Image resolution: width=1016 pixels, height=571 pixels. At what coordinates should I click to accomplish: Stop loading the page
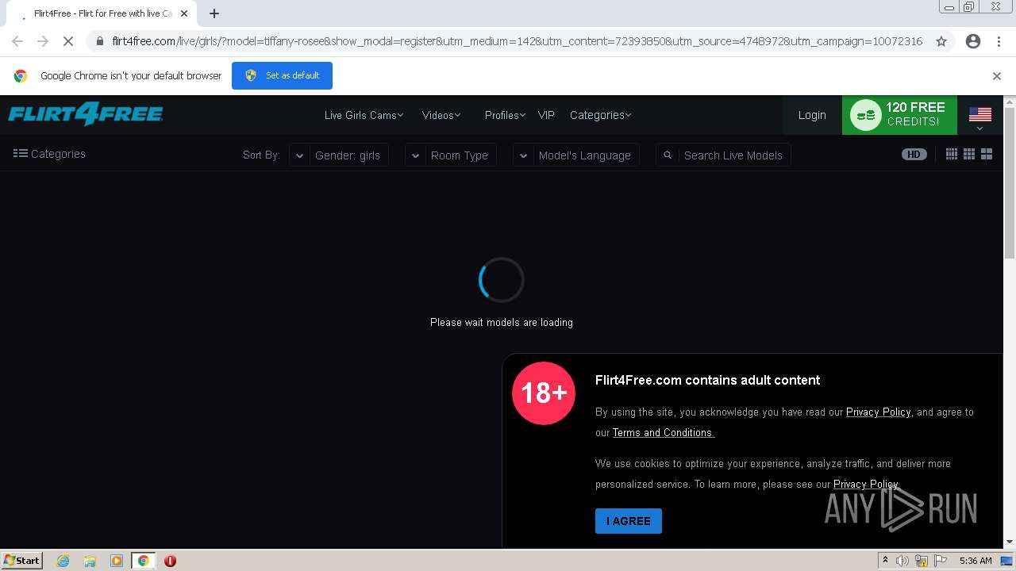(68, 41)
